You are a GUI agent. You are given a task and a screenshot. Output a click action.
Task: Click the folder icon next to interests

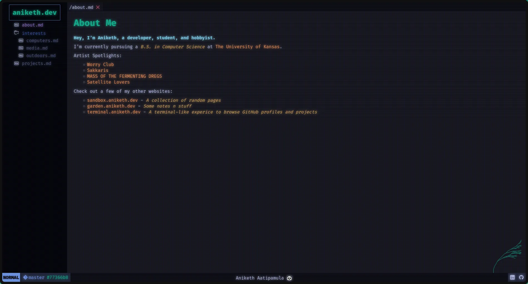[x=16, y=33]
